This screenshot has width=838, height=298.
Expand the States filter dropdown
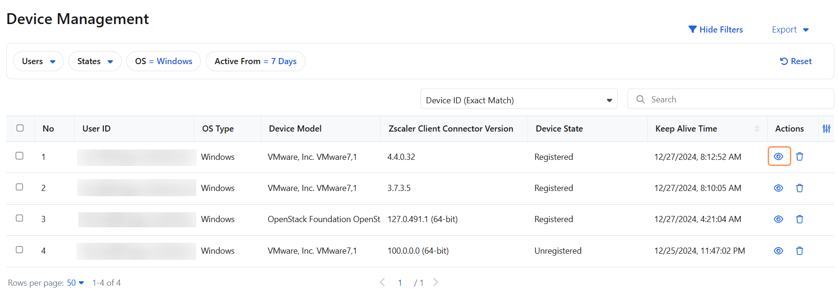point(95,61)
